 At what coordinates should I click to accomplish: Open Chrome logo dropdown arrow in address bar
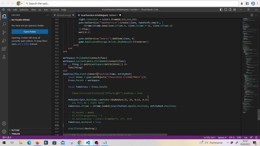[22, 4]
